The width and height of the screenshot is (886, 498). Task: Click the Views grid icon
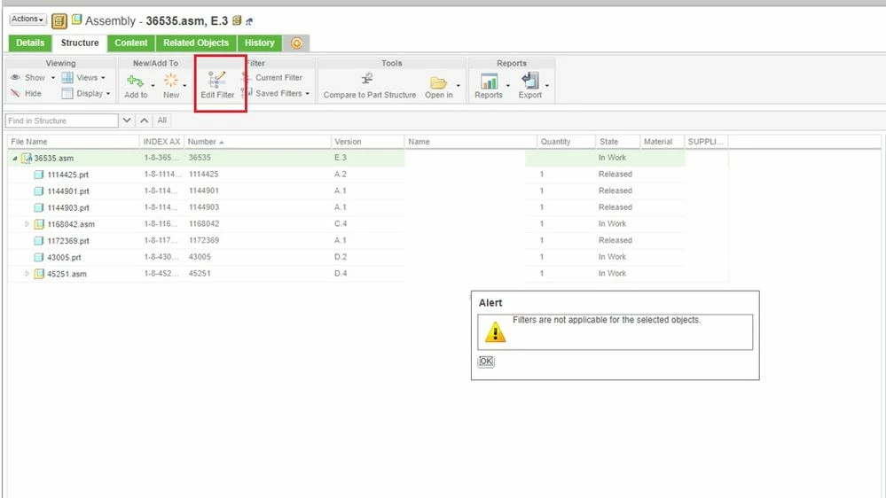[67, 77]
